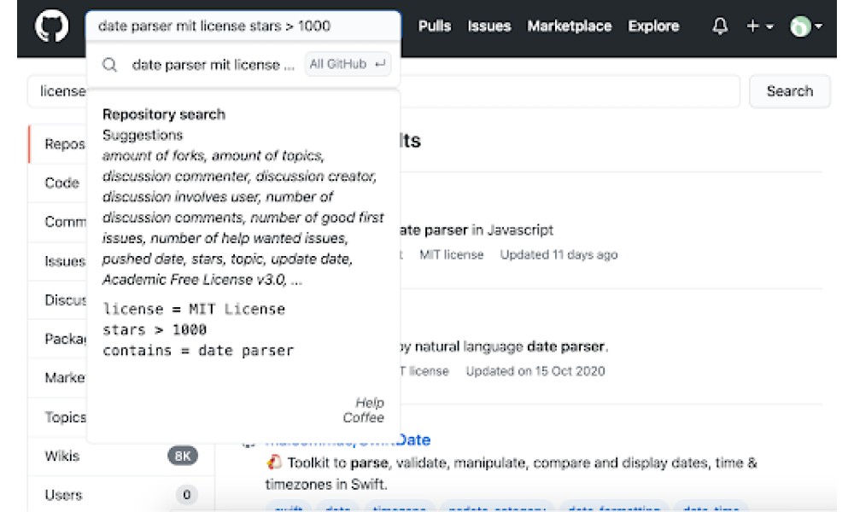
Task: Click 'Updated on 15 Oct 2020' text
Action: (535, 371)
